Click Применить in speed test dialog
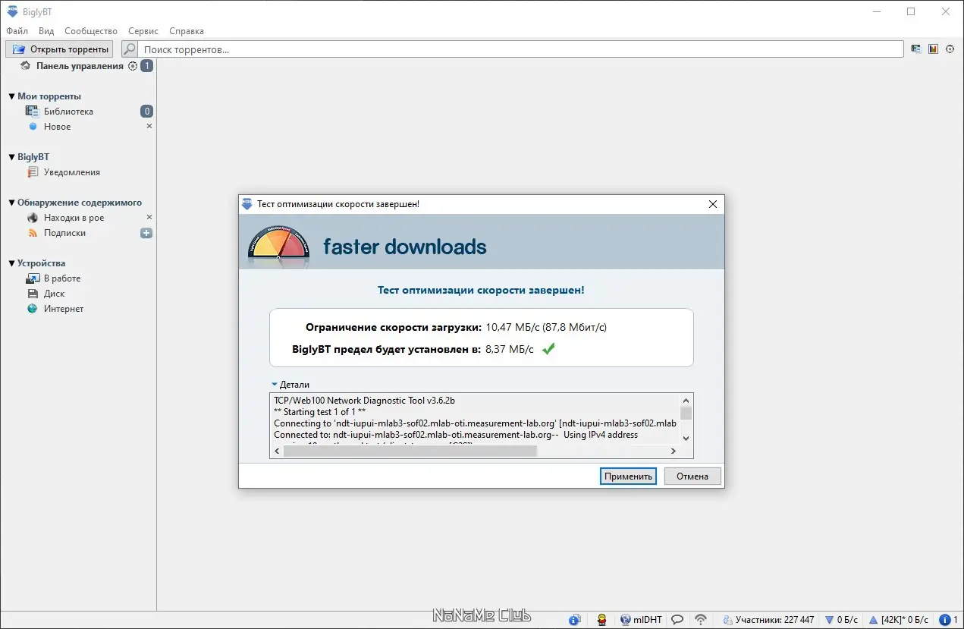This screenshot has height=629, width=964. pyautogui.click(x=627, y=476)
